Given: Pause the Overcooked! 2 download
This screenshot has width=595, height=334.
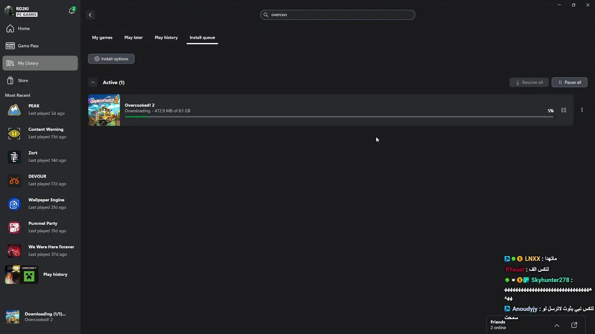Looking at the screenshot, I should (x=563, y=110).
